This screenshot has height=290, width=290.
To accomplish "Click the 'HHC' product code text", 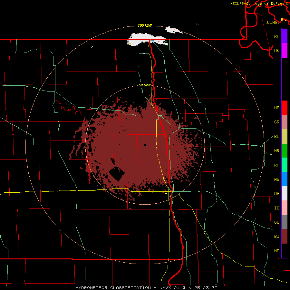I will [283, 19].
